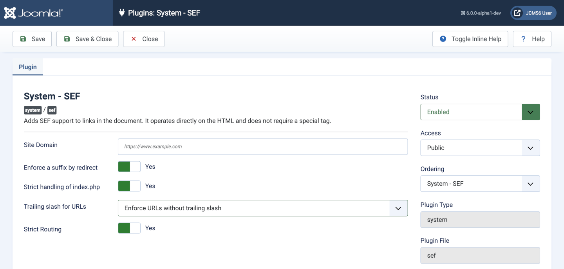Click Save & Close button
Screen dimensions: 564x269
click(87, 39)
